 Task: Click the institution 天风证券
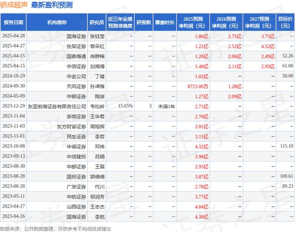[76, 86]
